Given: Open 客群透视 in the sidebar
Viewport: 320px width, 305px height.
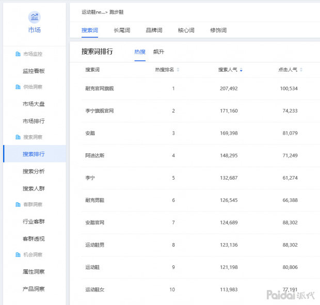Looking at the screenshot, I should 34,239.
